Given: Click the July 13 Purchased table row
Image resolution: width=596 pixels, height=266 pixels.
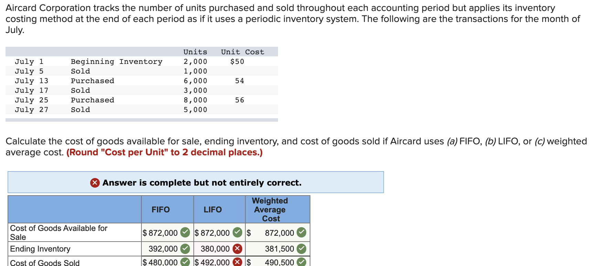Looking at the screenshot, I should click(142, 81).
